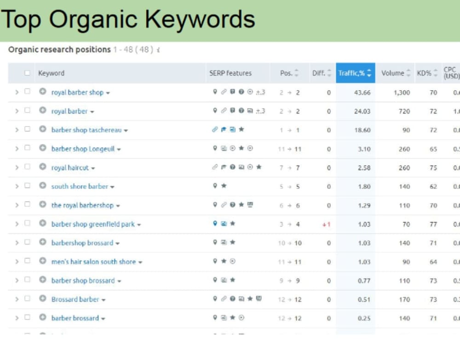The width and height of the screenshot is (460, 345).
Task: Click the +3 more SERP features for royal barber
Action: click(x=260, y=111)
